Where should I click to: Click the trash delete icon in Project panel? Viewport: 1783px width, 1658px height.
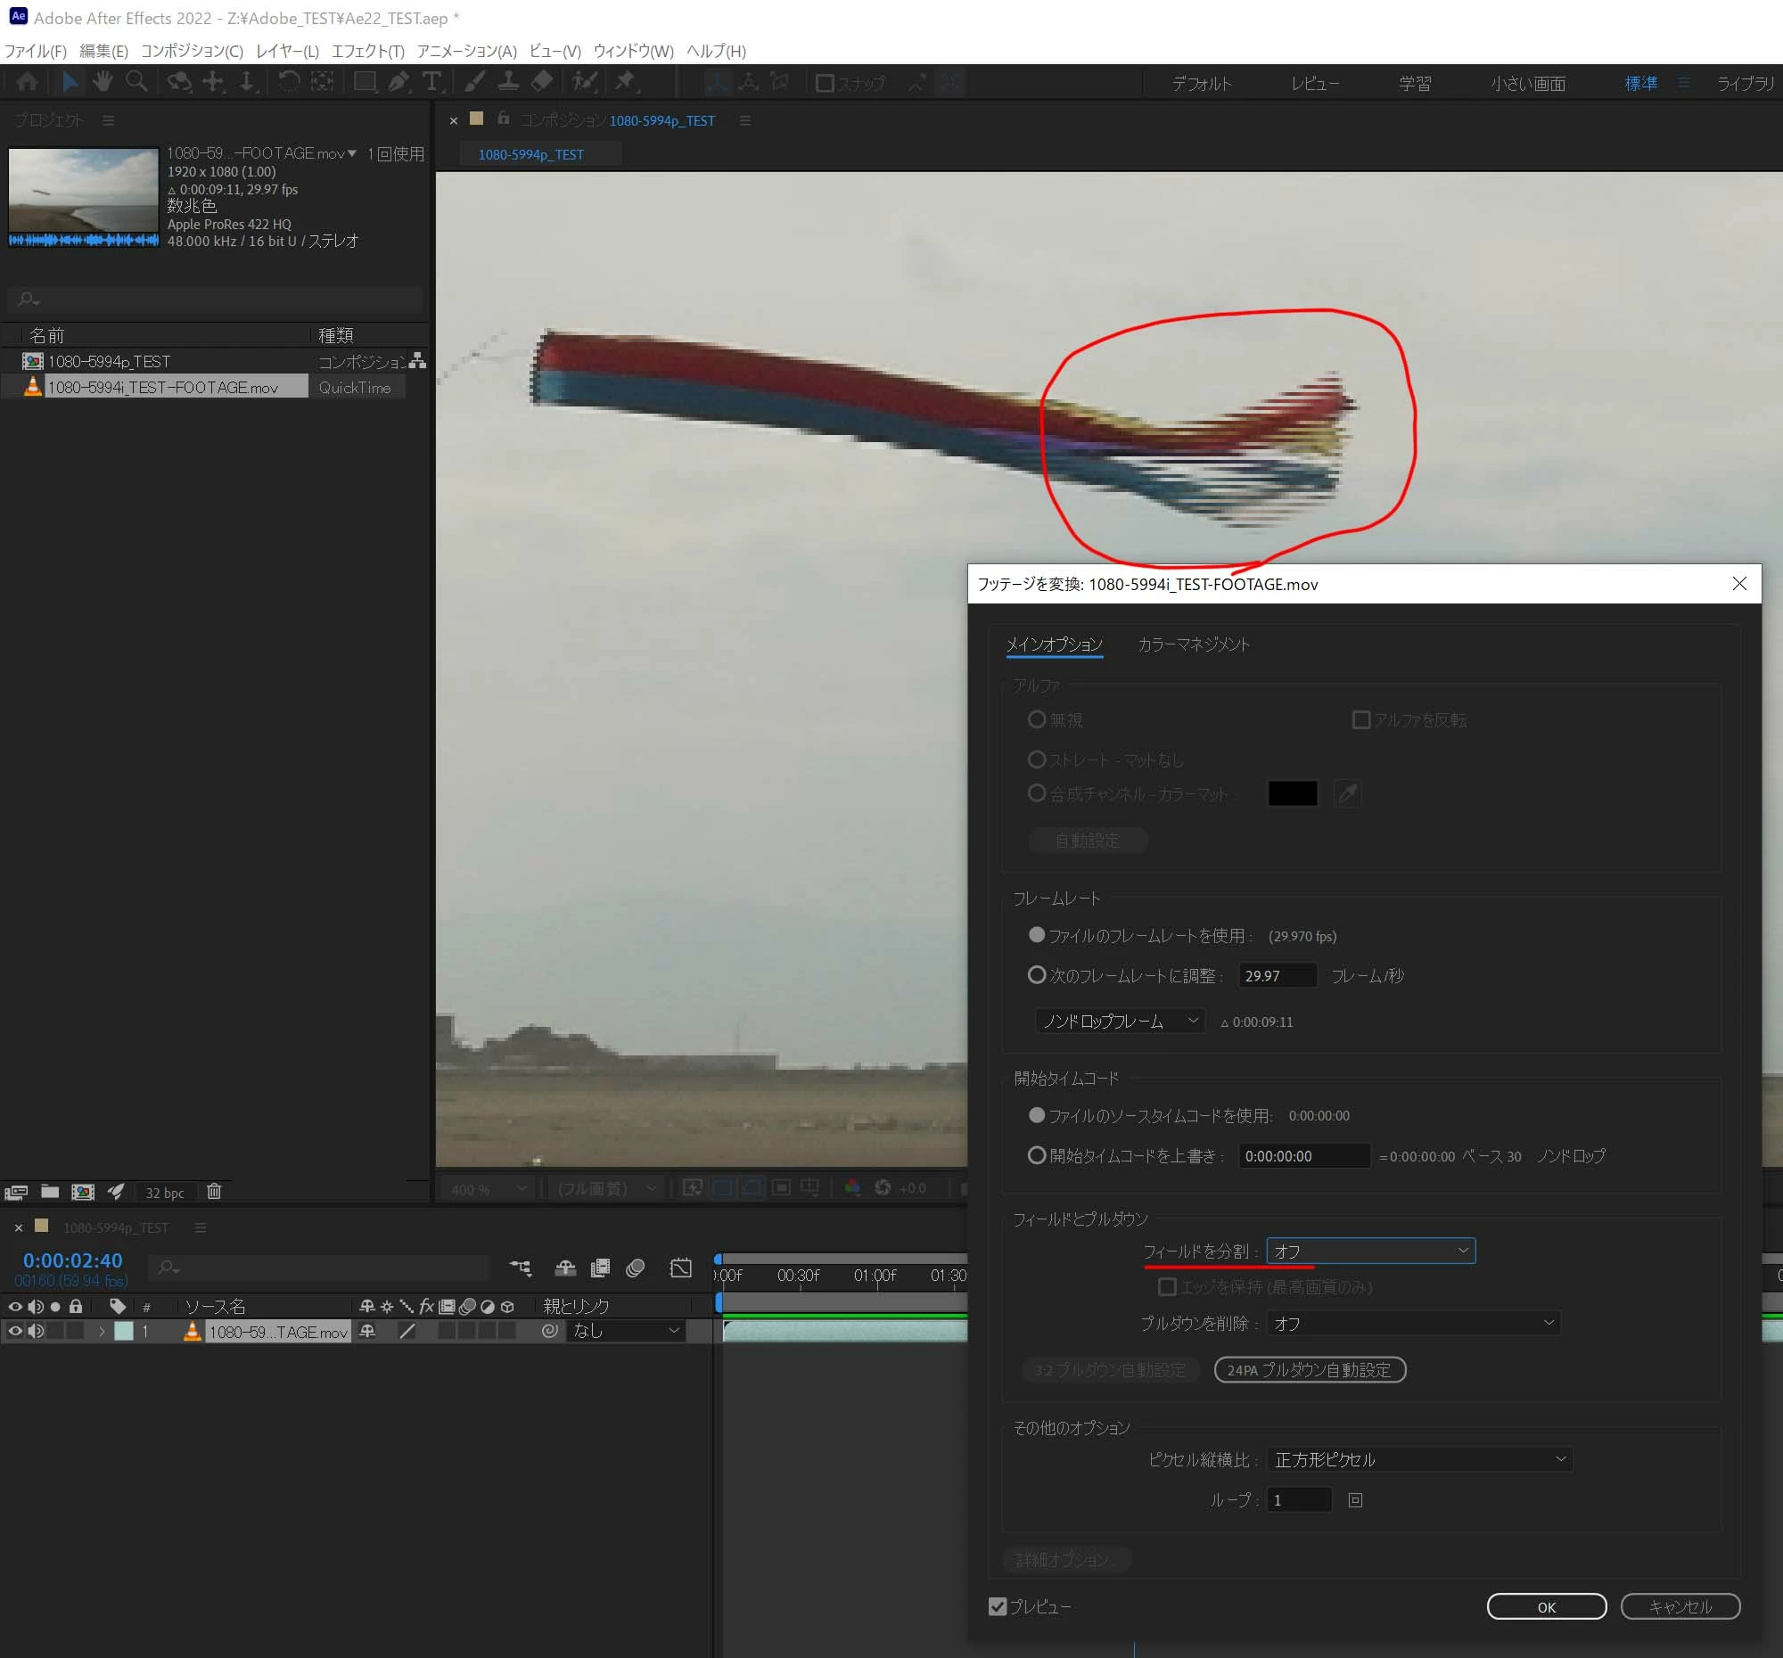click(213, 1192)
